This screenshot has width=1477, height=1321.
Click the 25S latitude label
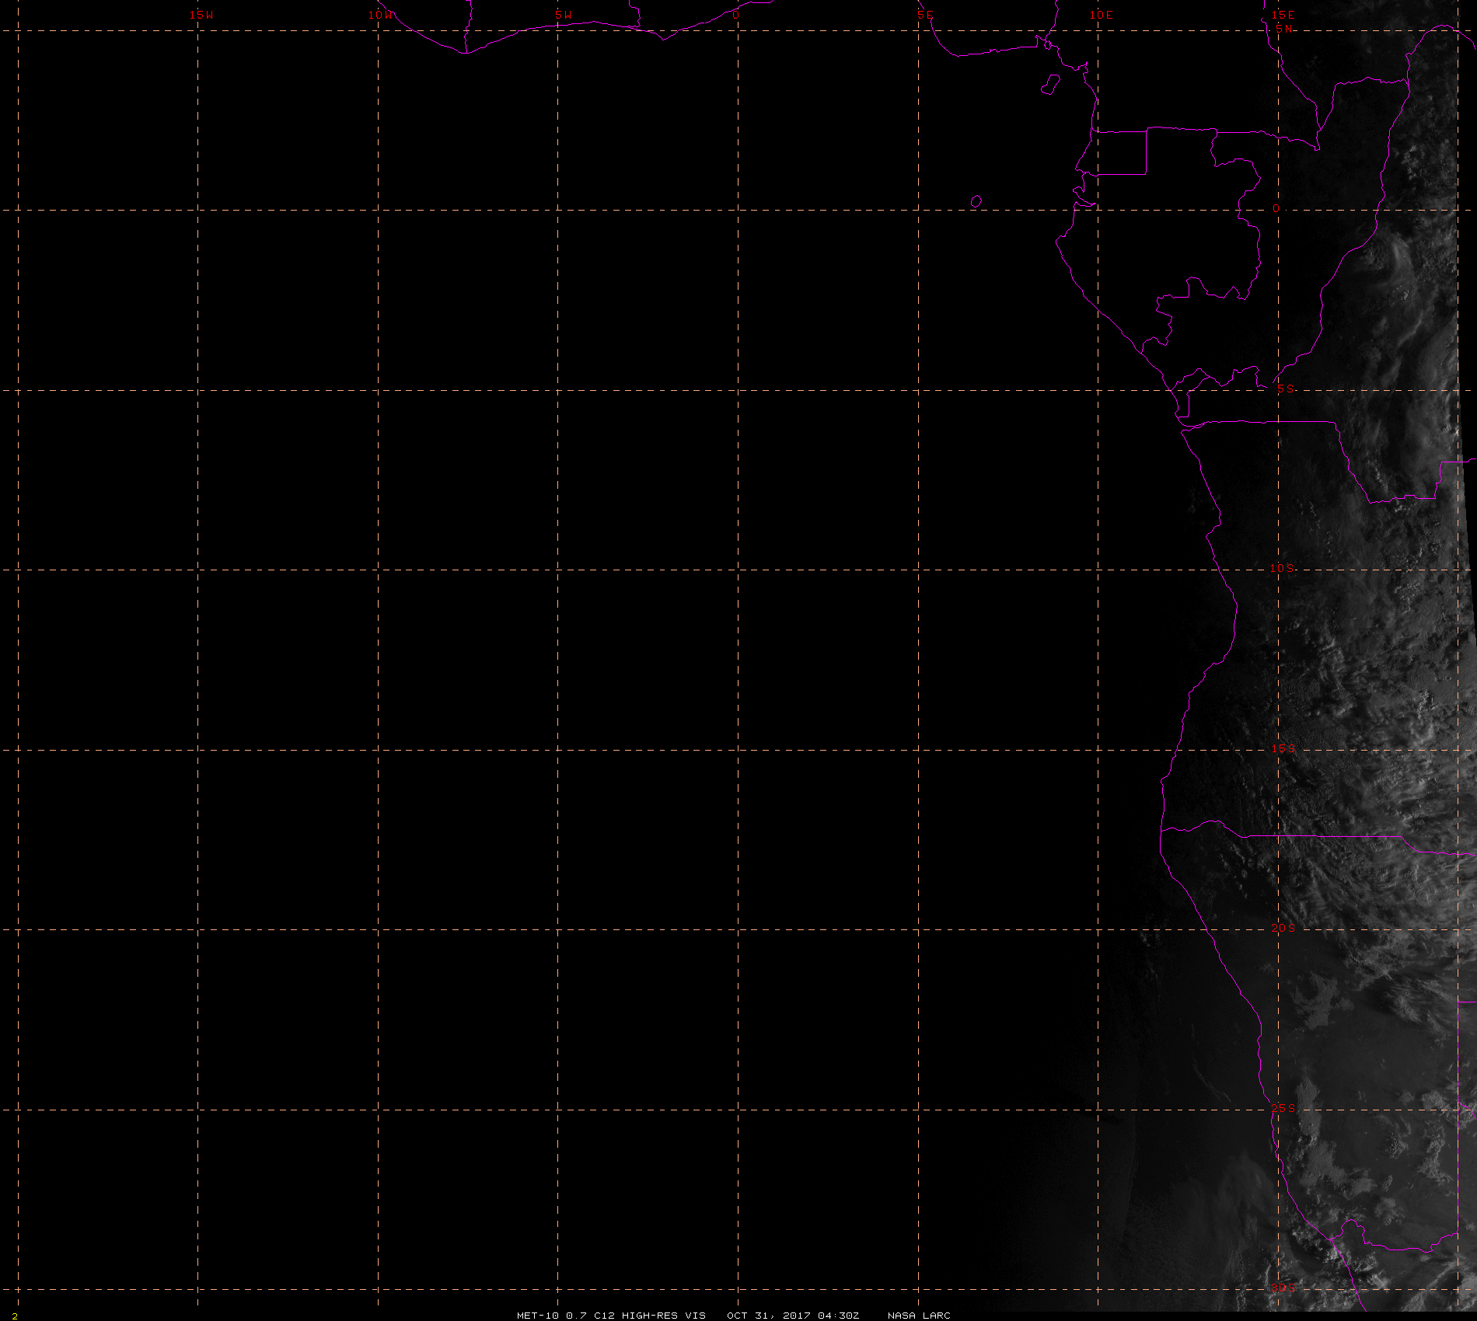click(x=1283, y=1108)
